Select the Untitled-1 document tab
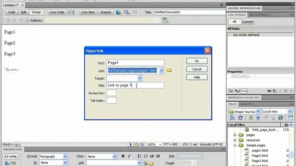 [11, 5]
